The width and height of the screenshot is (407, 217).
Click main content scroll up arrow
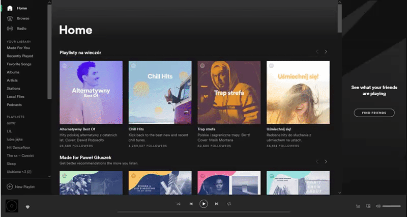pyautogui.click(x=339, y=2)
